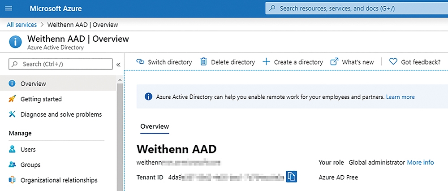The height and width of the screenshot is (191, 448).
Task: Copy the Tenant ID with copy icon
Action: point(292,176)
